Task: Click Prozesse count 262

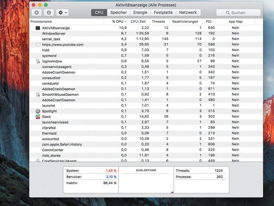Action: coord(220,177)
